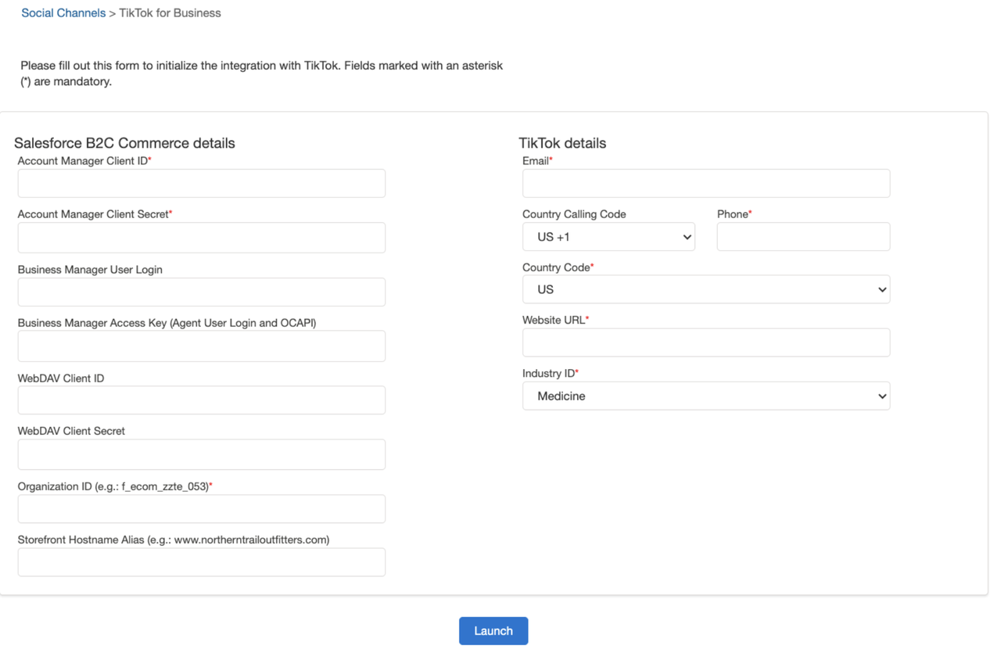The width and height of the screenshot is (1001, 656).
Task: Focus the WebDAV Client ID input
Action: click(201, 400)
